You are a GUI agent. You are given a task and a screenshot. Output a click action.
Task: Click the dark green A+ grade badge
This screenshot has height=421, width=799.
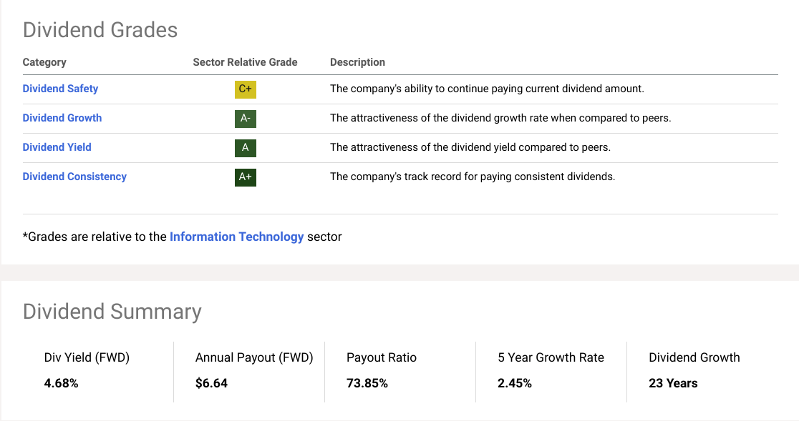(x=245, y=177)
